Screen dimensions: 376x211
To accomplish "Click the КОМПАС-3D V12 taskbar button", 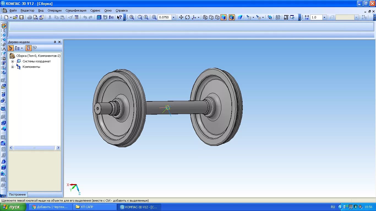I will click(139, 207).
